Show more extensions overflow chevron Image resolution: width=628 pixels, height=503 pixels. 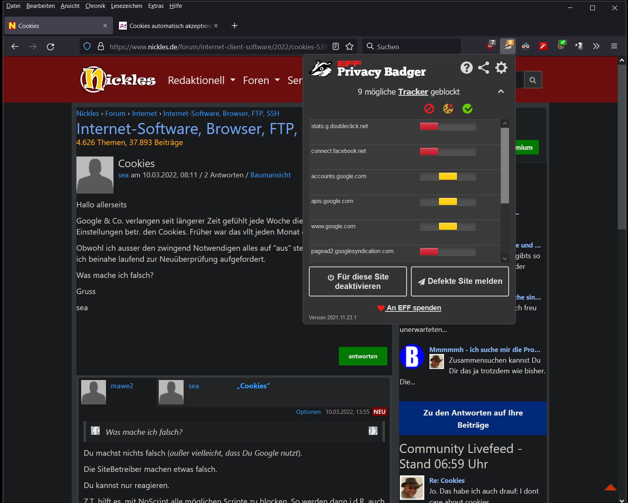coord(596,47)
